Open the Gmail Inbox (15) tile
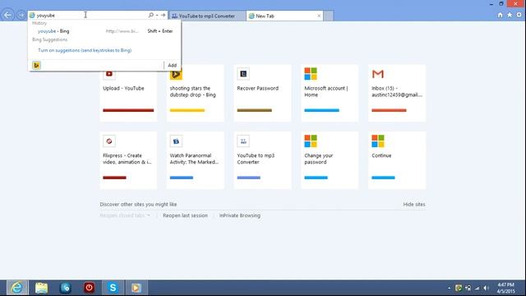 coord(397,93)
